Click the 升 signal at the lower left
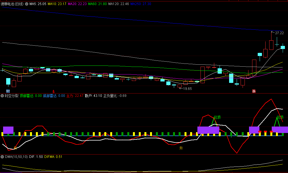 coord(15,148)
